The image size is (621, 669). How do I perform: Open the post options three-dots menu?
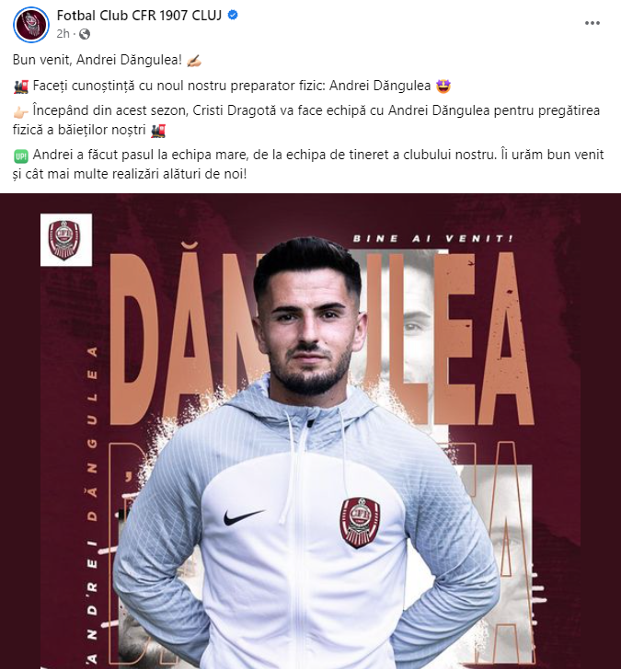[x=592, y=23]
